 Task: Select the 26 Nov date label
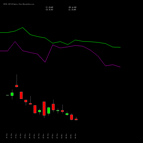tap(48, 136)
